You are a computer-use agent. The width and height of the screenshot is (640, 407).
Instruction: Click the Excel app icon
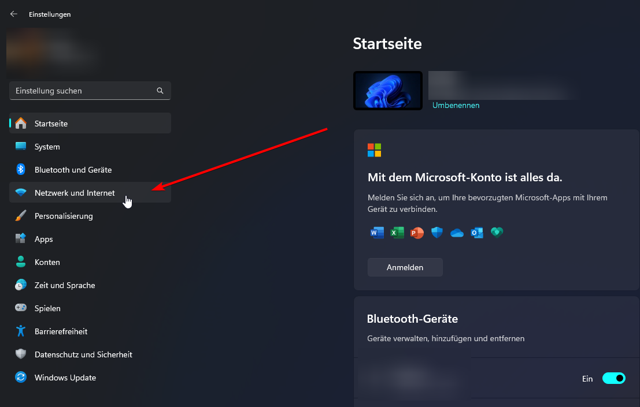click(x=397, y=233)
